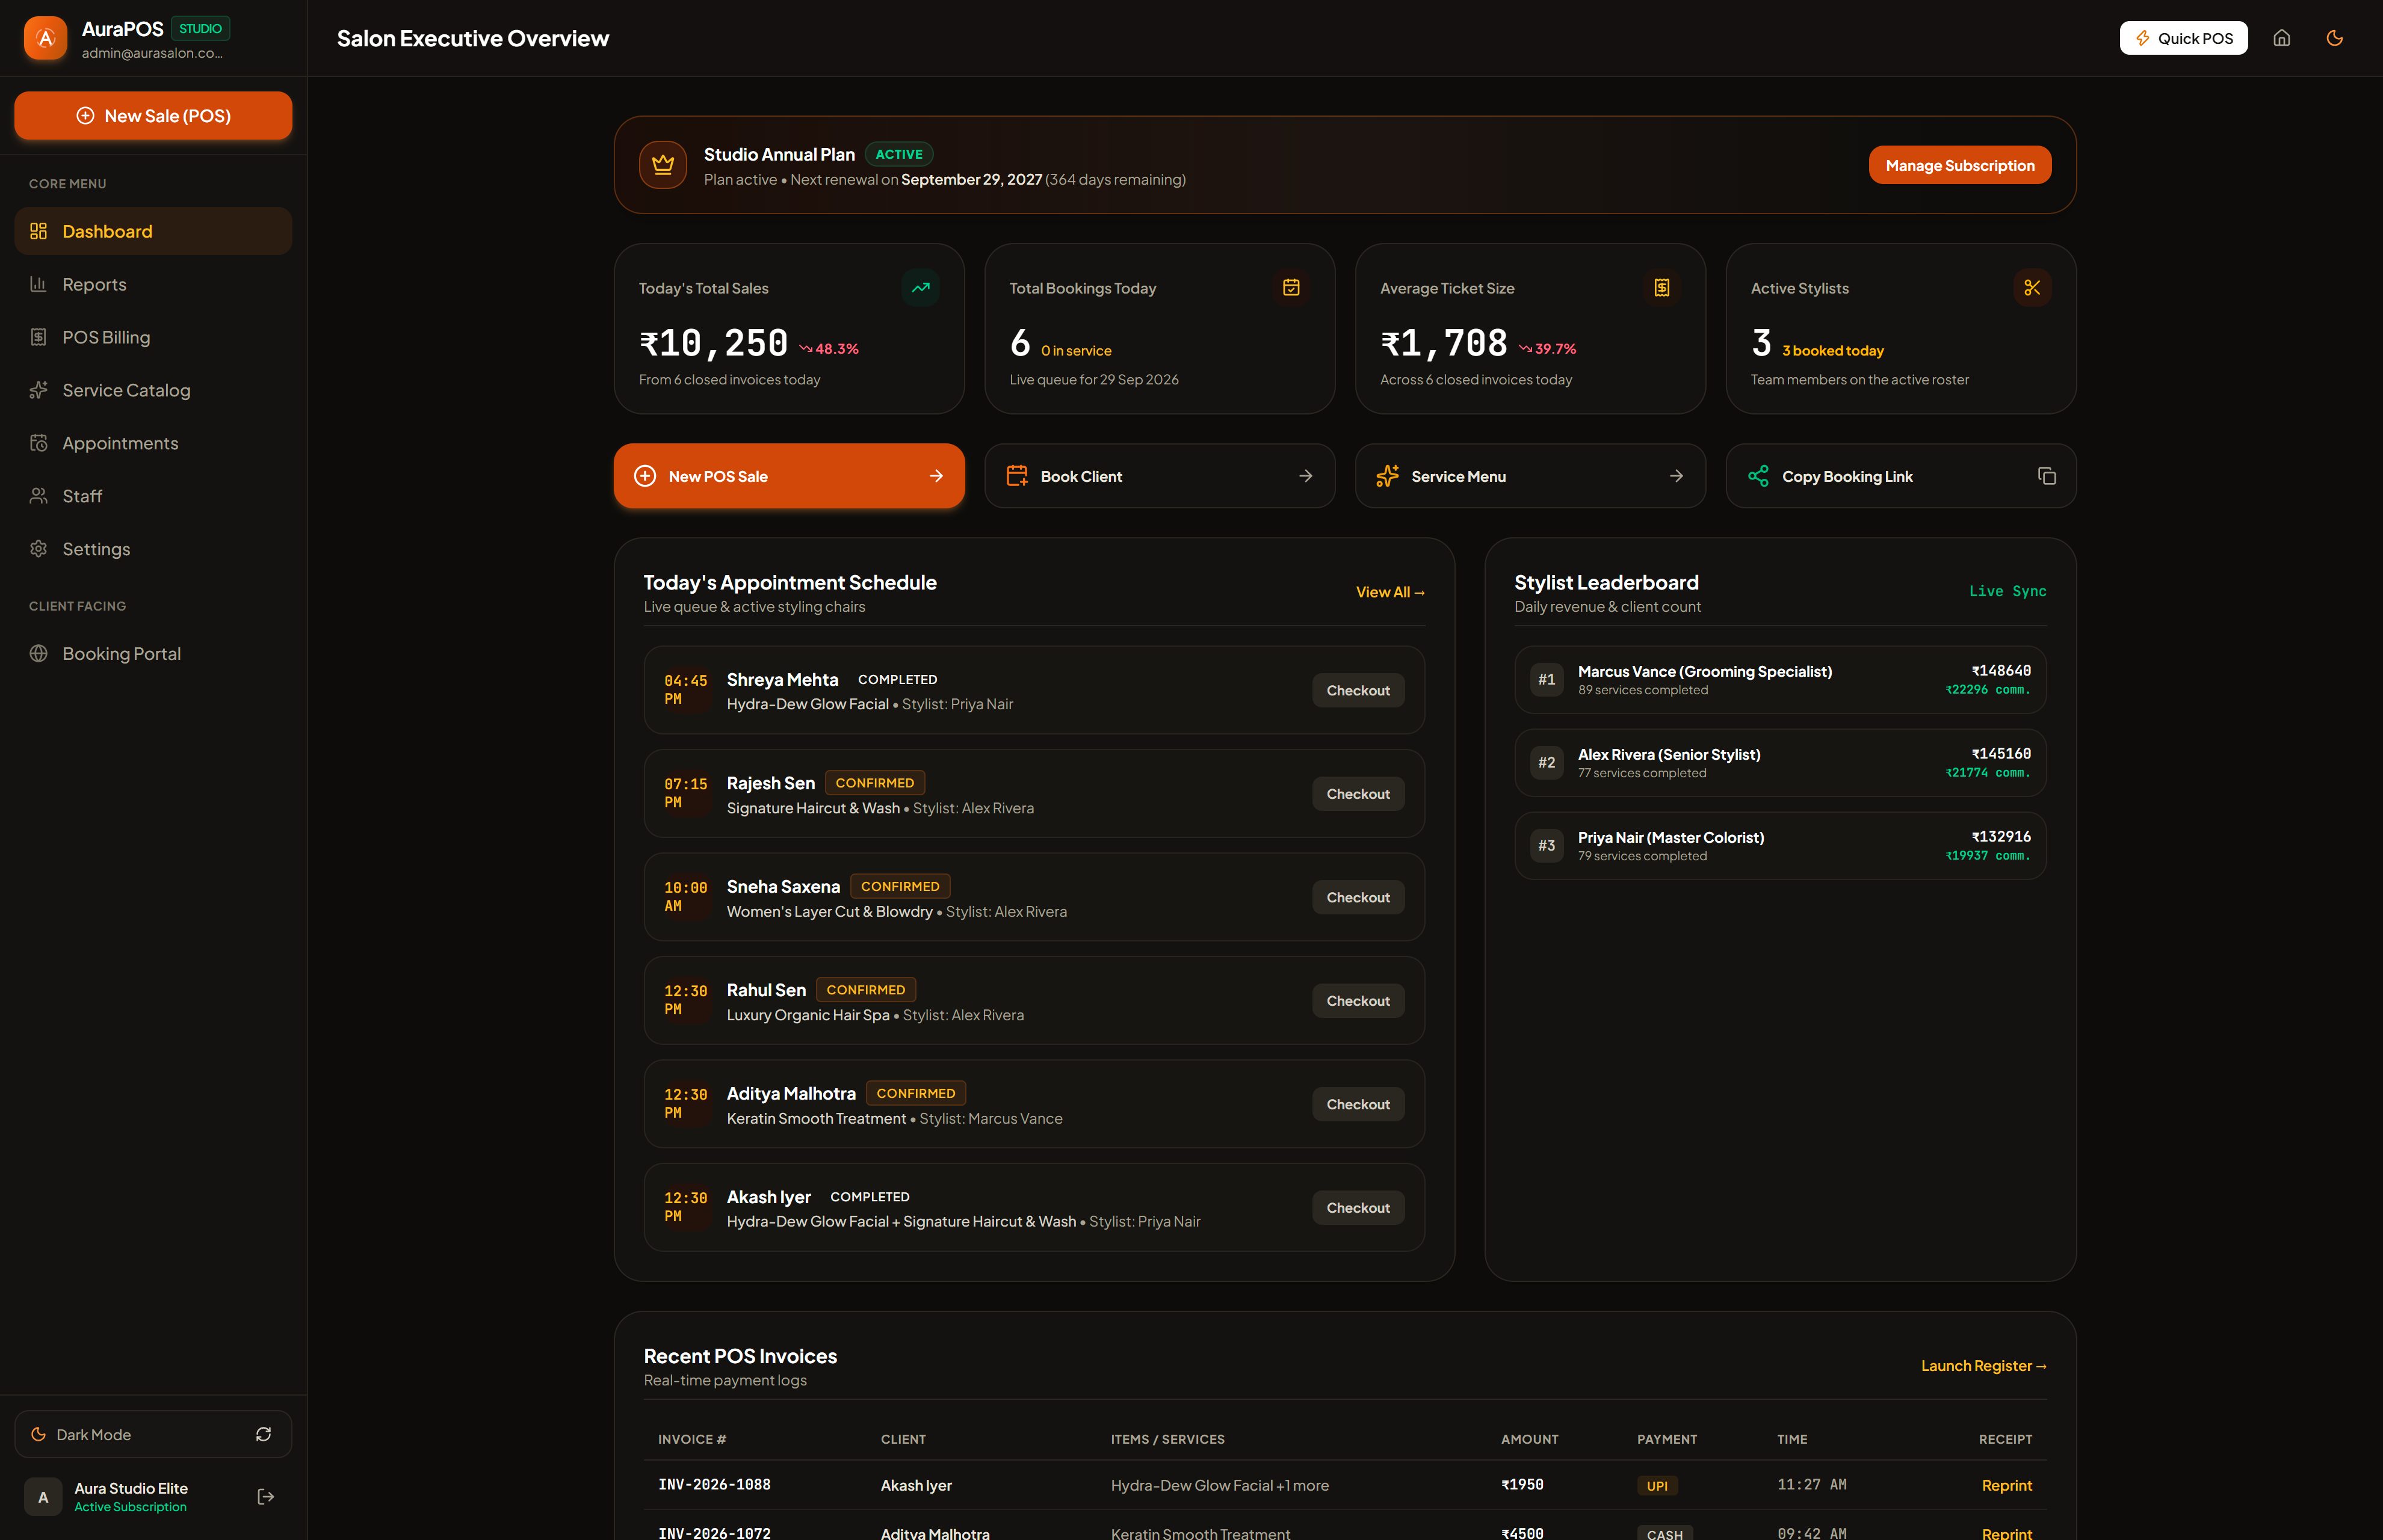This screenshot has height=1540, width=2383.
Task: Click the Reports chart icon in sidebar
Action: pyautogui.click(x=38, y=284)
